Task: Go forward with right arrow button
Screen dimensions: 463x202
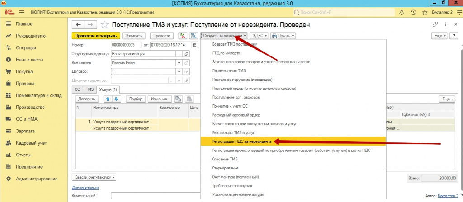Action: [x=90, y=24]
